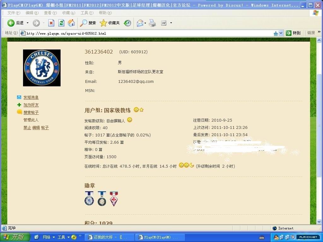Screen dimensions: 323x242
Task: Refresh the page using the toolbar icon
Action: pos(62,23)
